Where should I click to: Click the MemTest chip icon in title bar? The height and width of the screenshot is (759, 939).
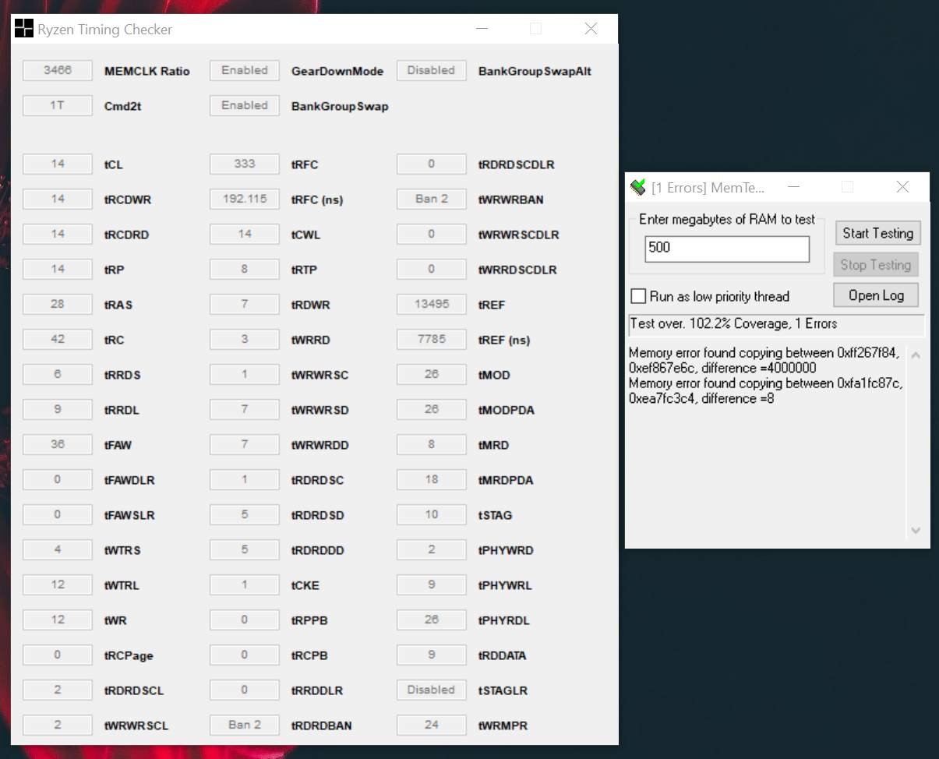pyautogui.click(x=637, y=187)
